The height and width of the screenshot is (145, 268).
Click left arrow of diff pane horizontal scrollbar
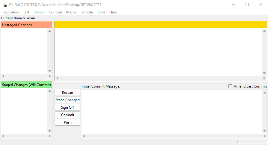coord(57,78)
